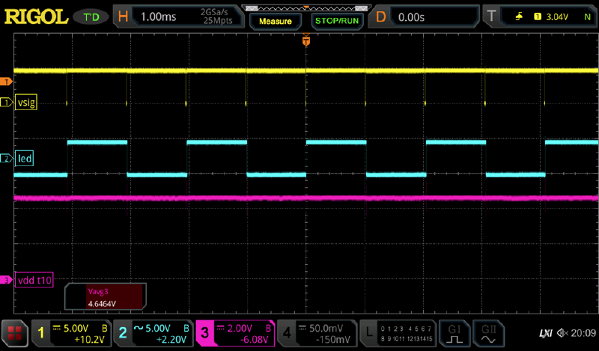Open the delay D 0.00s settings

427,15
